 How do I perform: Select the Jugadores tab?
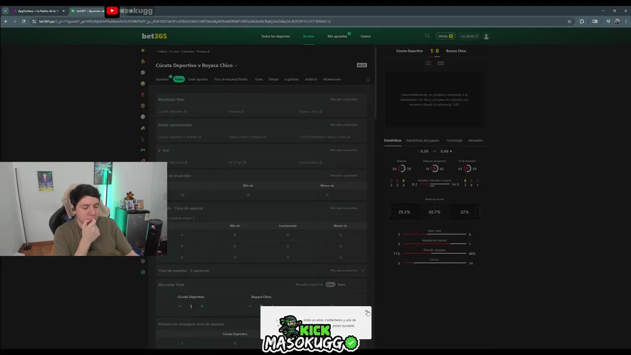291,79
